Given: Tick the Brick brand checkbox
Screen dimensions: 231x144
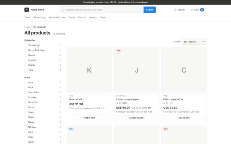Looking at the screenshot, I should [x=26, y=87].
